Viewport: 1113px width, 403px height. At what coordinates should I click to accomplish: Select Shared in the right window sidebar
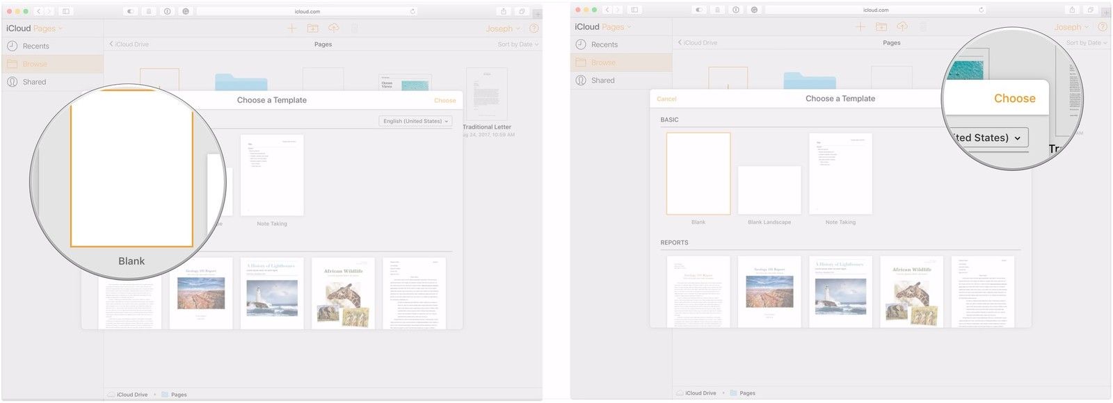pyautogui.click(x=602, y=81)
